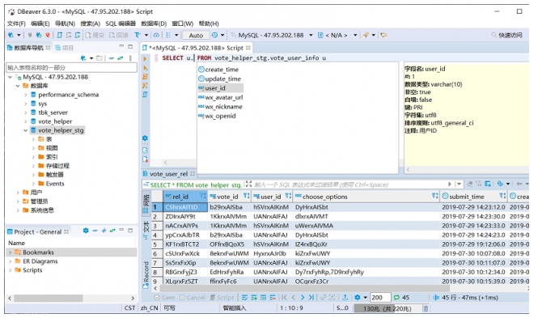
Task: Click the quick access search field
Action: click(506, 35)
